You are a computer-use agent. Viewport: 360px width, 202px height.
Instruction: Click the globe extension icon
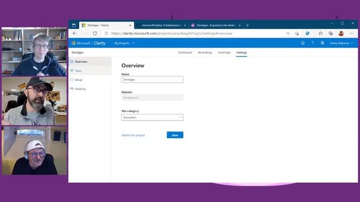[308, 34]
